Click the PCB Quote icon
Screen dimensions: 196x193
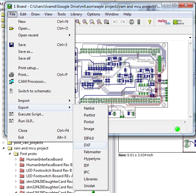click(x=177, y=22)
